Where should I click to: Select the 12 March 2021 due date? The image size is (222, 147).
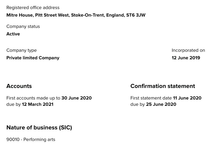[x=38, y=104]
